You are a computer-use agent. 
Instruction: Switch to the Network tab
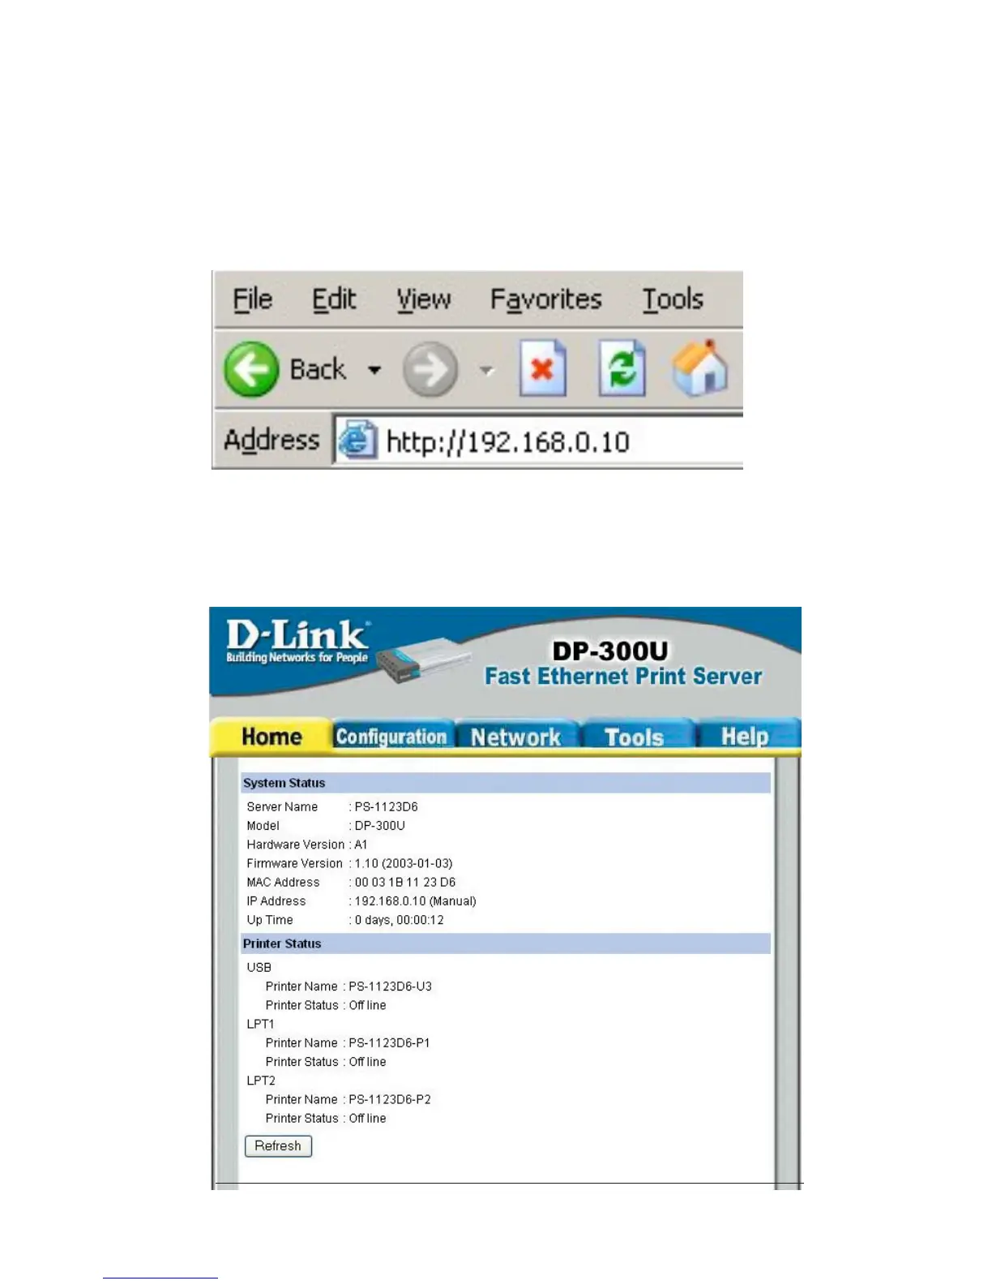tap(516, 737)
